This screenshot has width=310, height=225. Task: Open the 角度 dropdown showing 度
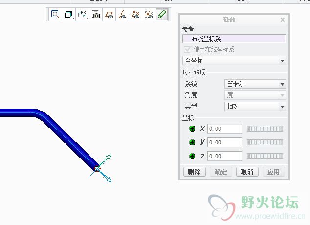(x=255, y=95)
